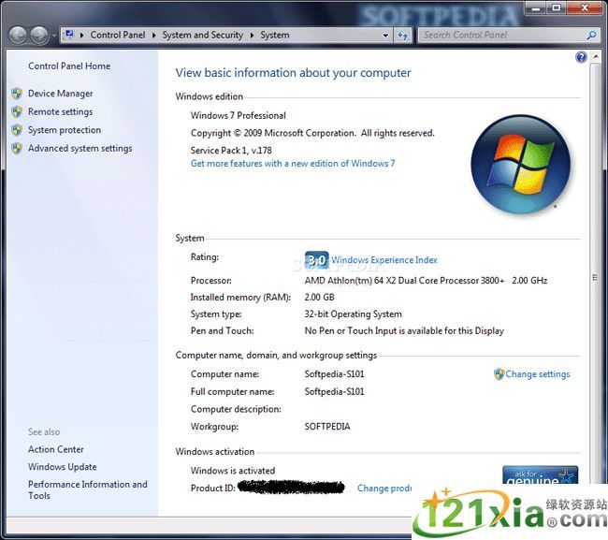Open Advanced system settings link
608x540 pixels.
pos(80,148)
